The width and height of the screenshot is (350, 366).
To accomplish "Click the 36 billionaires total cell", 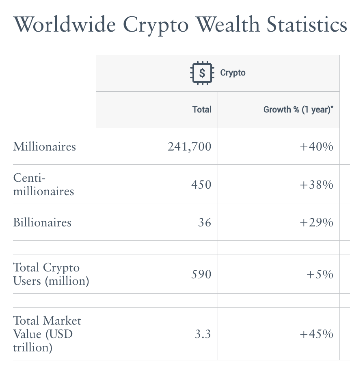I will tap(205, 222).
